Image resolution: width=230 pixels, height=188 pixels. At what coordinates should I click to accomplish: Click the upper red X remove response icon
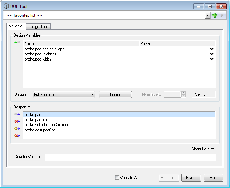17,121
